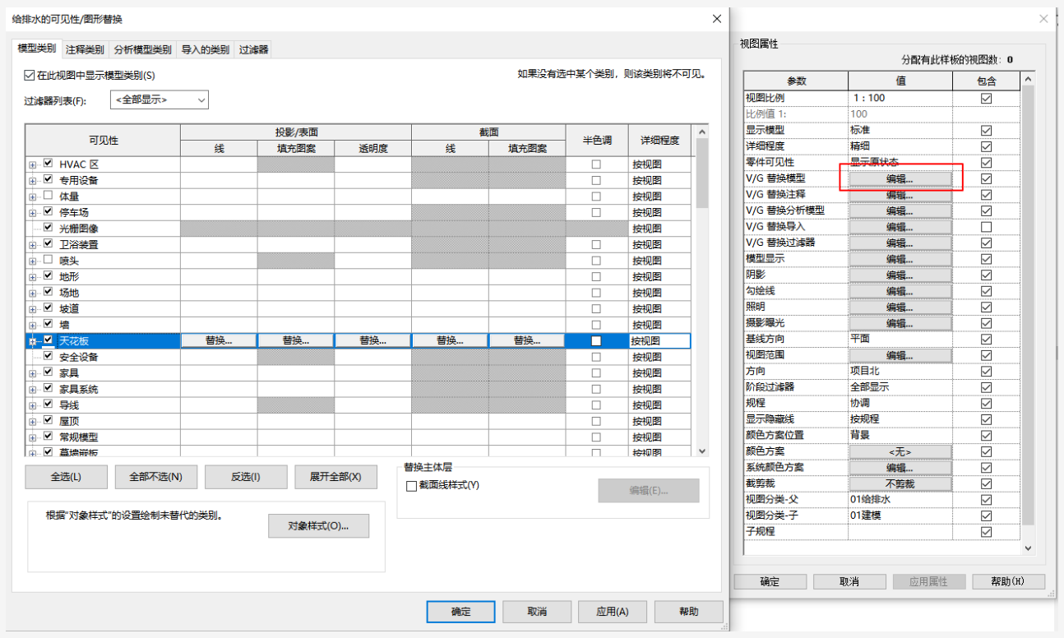Expand the HVAC 区 category tree node

[x=33, y=164]
